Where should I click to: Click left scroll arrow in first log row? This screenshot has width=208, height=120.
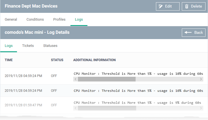point(76,79)
